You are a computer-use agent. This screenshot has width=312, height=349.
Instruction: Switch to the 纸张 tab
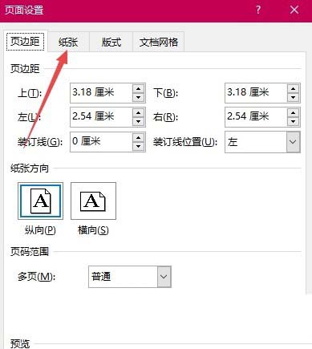click(68, 42)
